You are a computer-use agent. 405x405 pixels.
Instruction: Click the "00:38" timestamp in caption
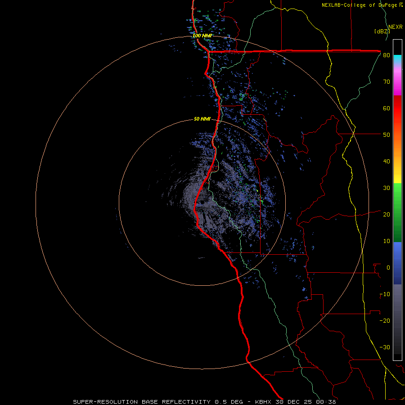click(x=327, y=402)
